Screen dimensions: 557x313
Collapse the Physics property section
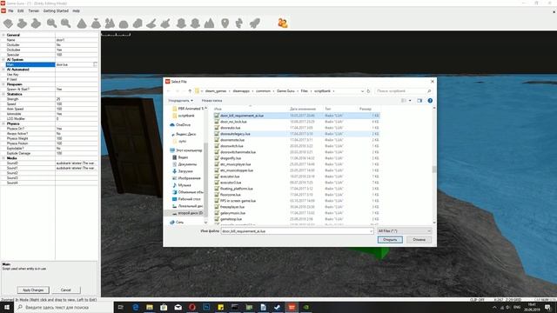[3, 123]
